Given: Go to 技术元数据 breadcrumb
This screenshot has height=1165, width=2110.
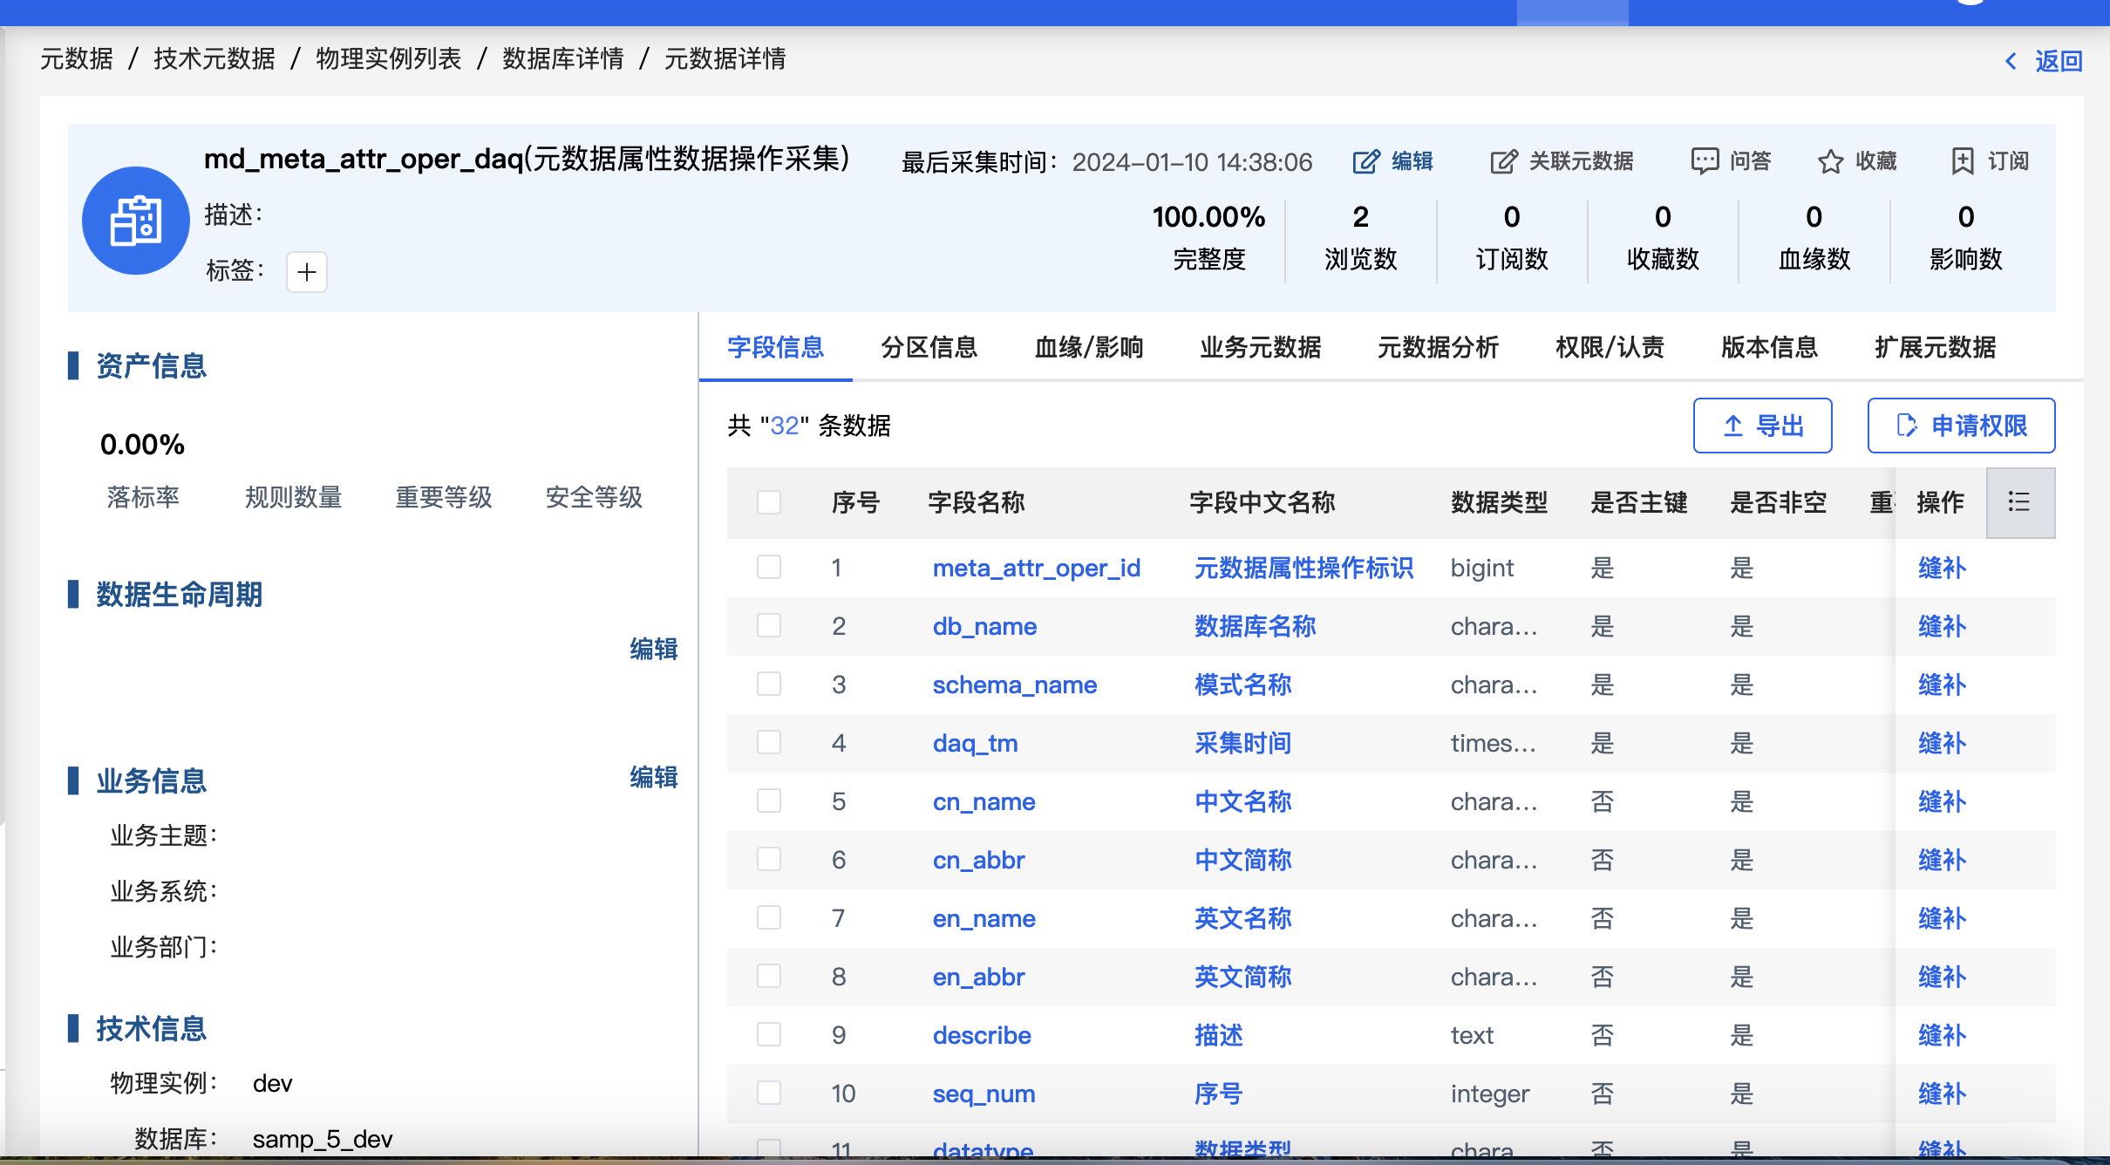Looking at the screenshot, I should click(214, 58).
